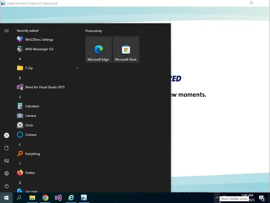
Task: Click the 'B' letter group header
Action: pos(20,78)
